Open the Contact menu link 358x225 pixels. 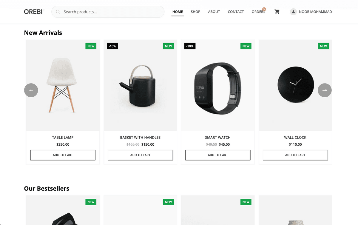tap(236, 12)
